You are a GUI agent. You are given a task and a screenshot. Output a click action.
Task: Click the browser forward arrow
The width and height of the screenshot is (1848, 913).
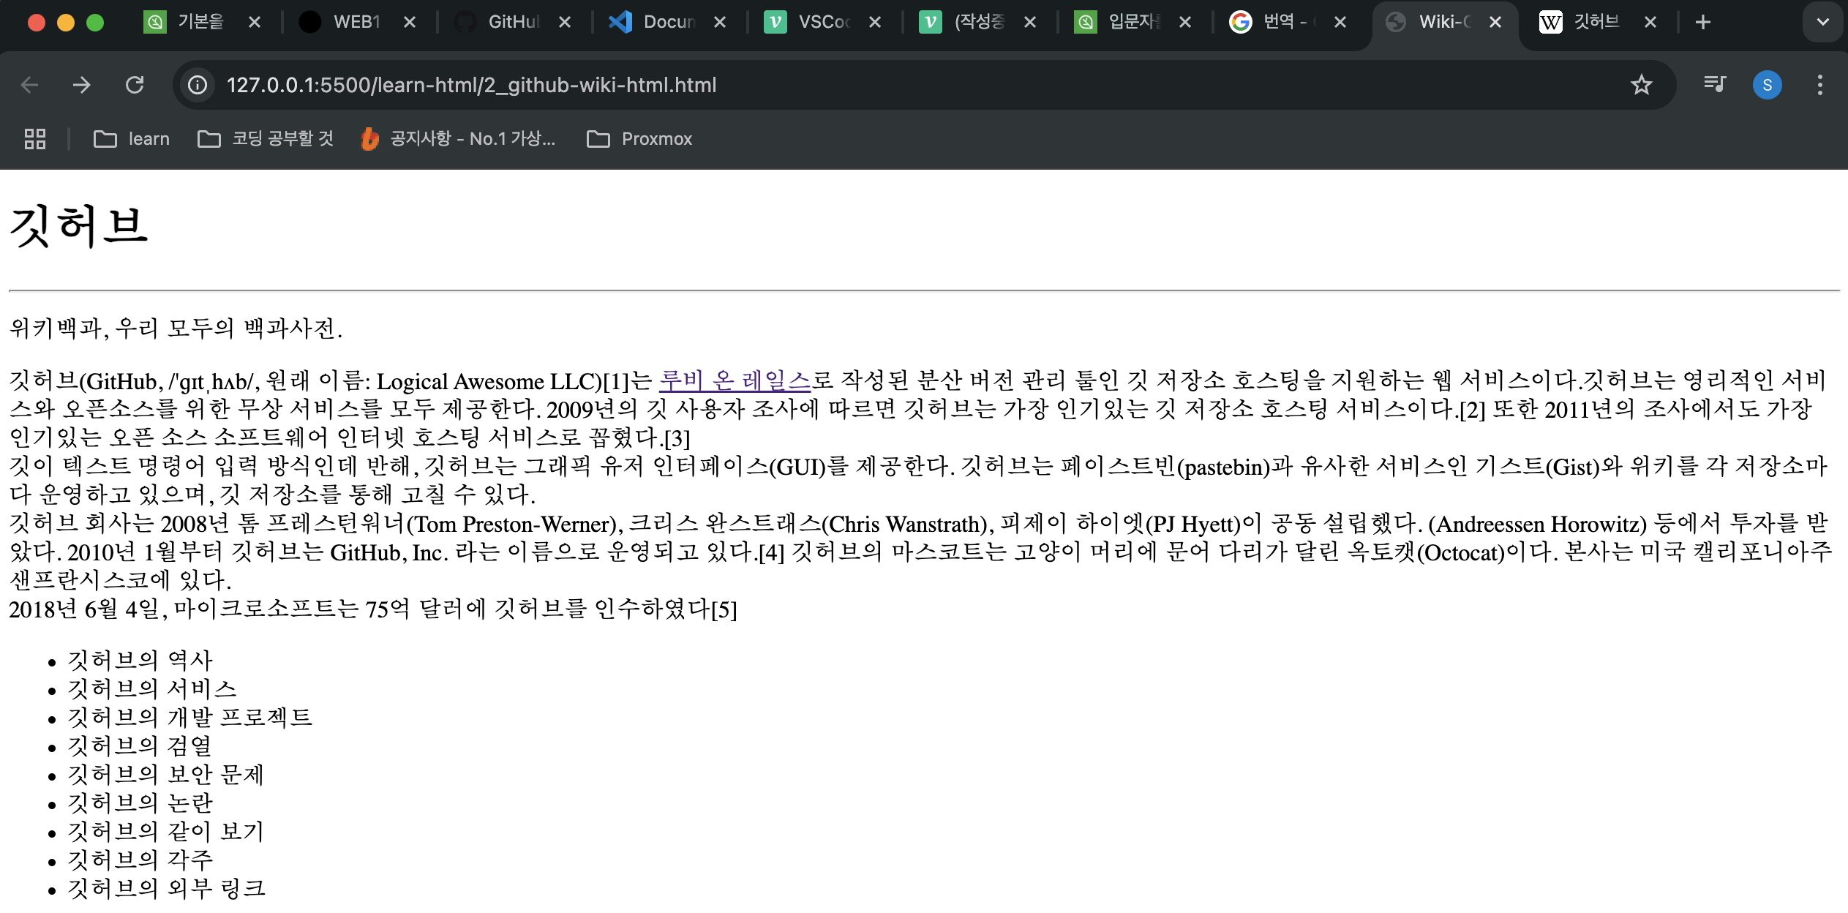click(82, 85)
